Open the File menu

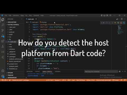pyautogui.click(x=6, y=16)
